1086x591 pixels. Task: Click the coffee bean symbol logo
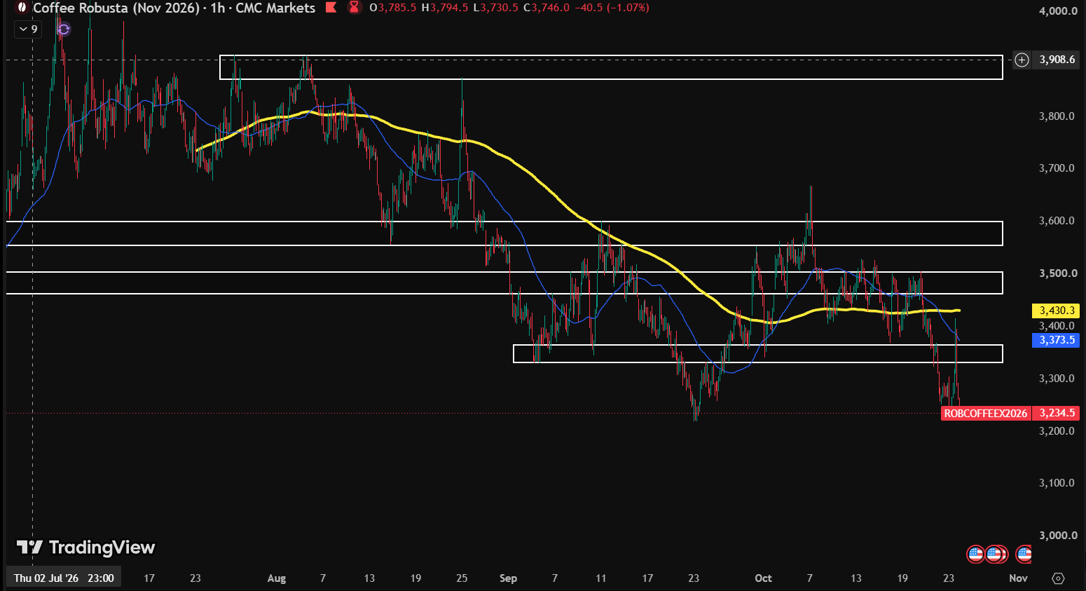point(22,8)
